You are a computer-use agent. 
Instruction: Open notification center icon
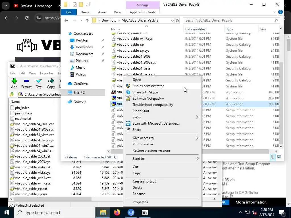pos(282,213)
